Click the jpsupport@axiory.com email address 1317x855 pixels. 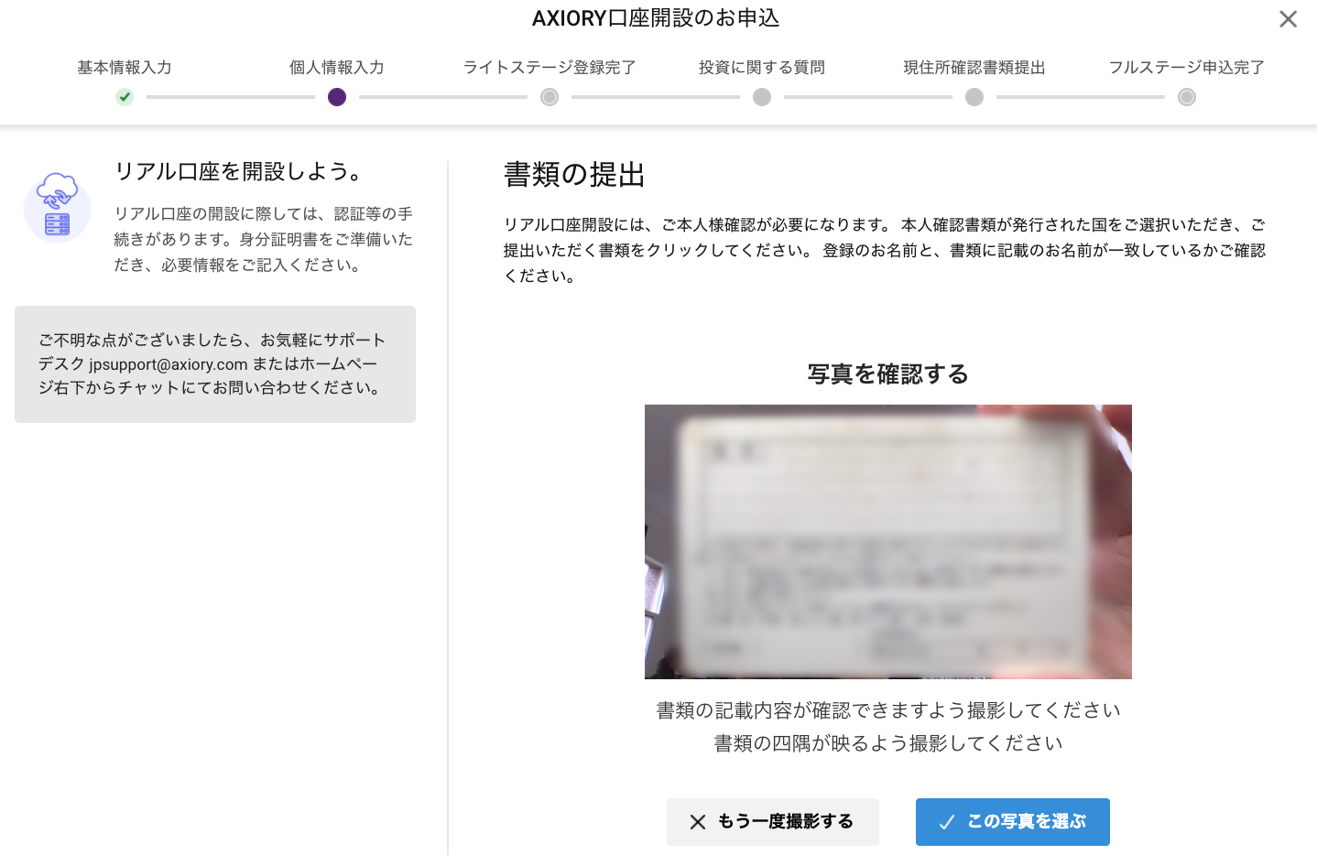tap(169, 364)
